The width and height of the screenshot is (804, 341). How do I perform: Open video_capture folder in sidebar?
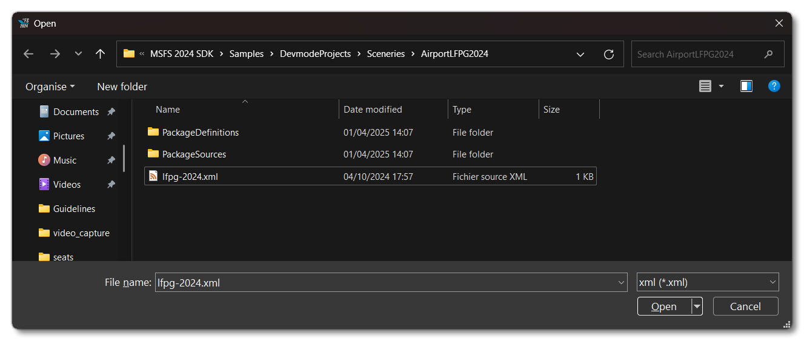81,233
